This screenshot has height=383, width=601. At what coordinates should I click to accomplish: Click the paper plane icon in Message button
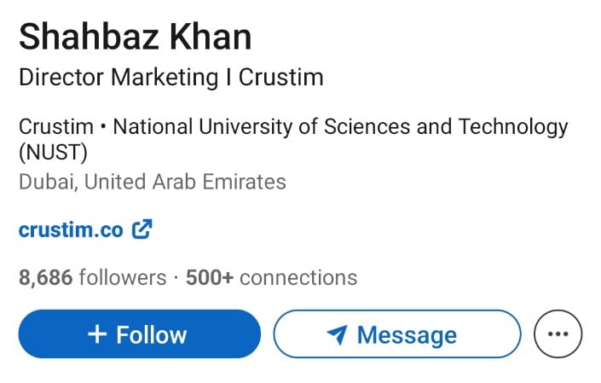(x=338, y=334)
